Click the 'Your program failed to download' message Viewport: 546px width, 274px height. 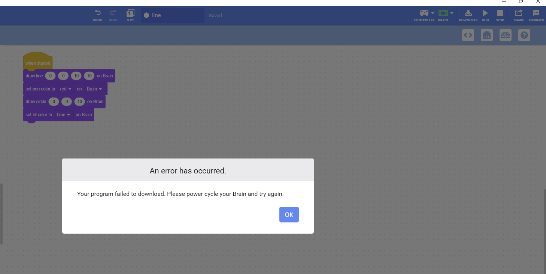coord(180,194)
